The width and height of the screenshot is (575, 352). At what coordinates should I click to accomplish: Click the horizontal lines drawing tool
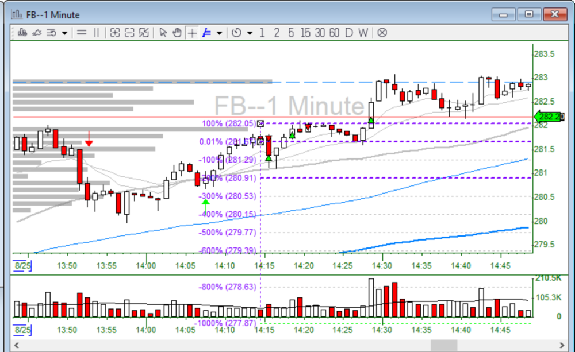coord(82,33)
